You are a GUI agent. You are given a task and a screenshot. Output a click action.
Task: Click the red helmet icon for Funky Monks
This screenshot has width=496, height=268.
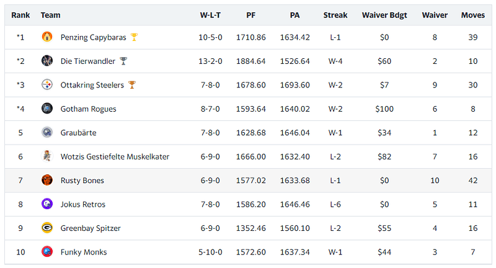pyautogui.click(x=47, y=252)
